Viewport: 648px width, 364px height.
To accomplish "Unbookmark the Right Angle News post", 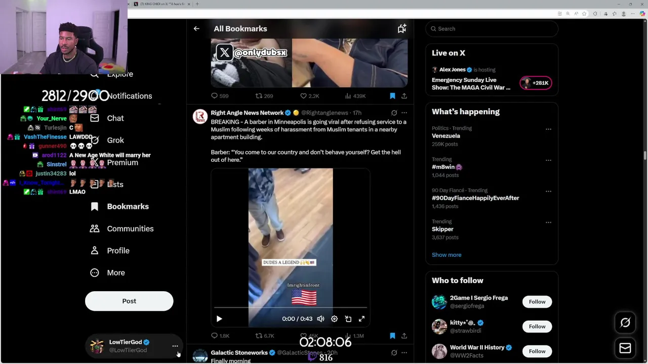I will [x=392, y=336].
